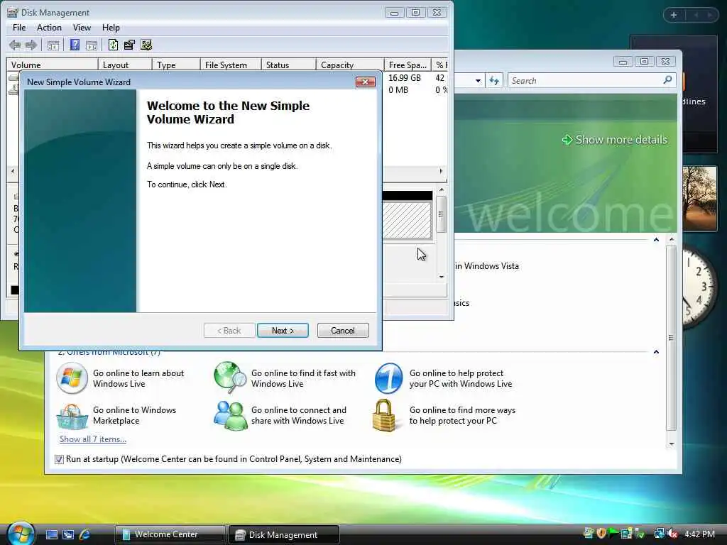
Task: Sort by the Layout column header
Action: (x=125, y=65)
